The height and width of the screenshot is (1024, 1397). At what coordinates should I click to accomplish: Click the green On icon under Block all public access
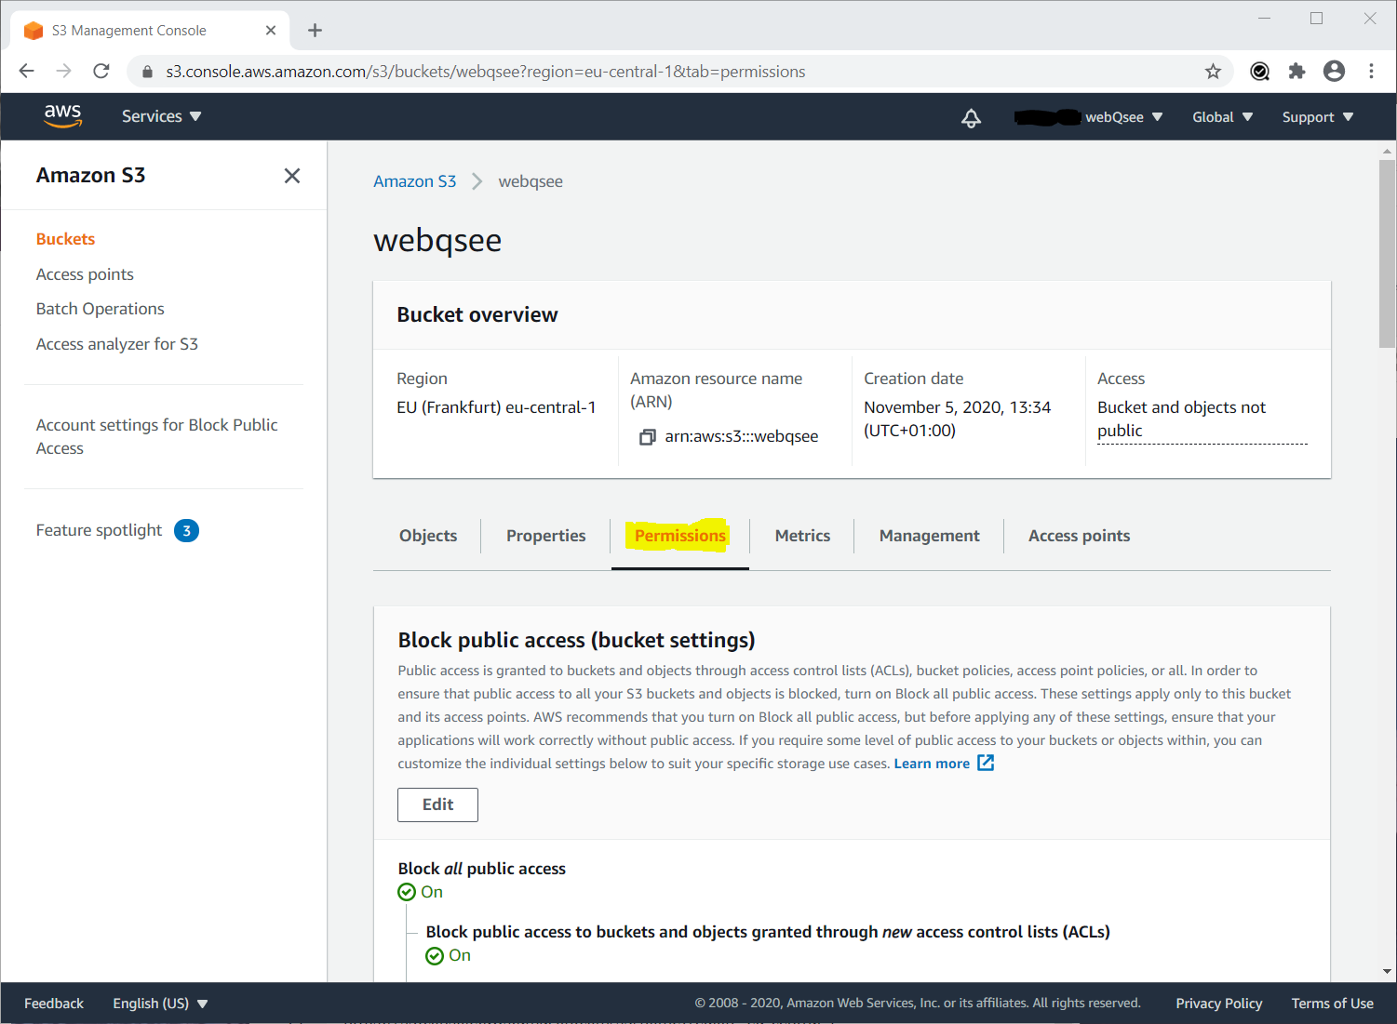click(x=407, y=892)
